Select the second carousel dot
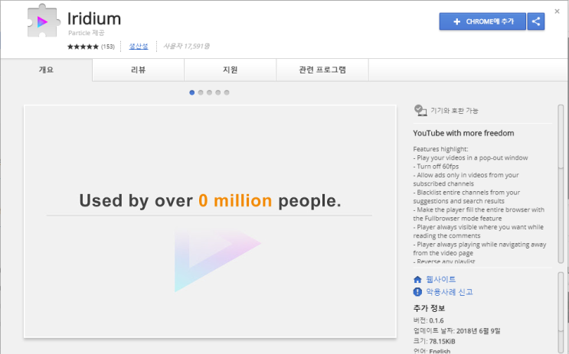The height and width of the screenshot is (354, 569). coord(201,93)
